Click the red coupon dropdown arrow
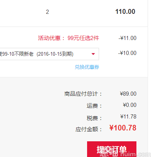Viewport: 151px width, 157px height. pyautogui.click(x=93, y=54)
